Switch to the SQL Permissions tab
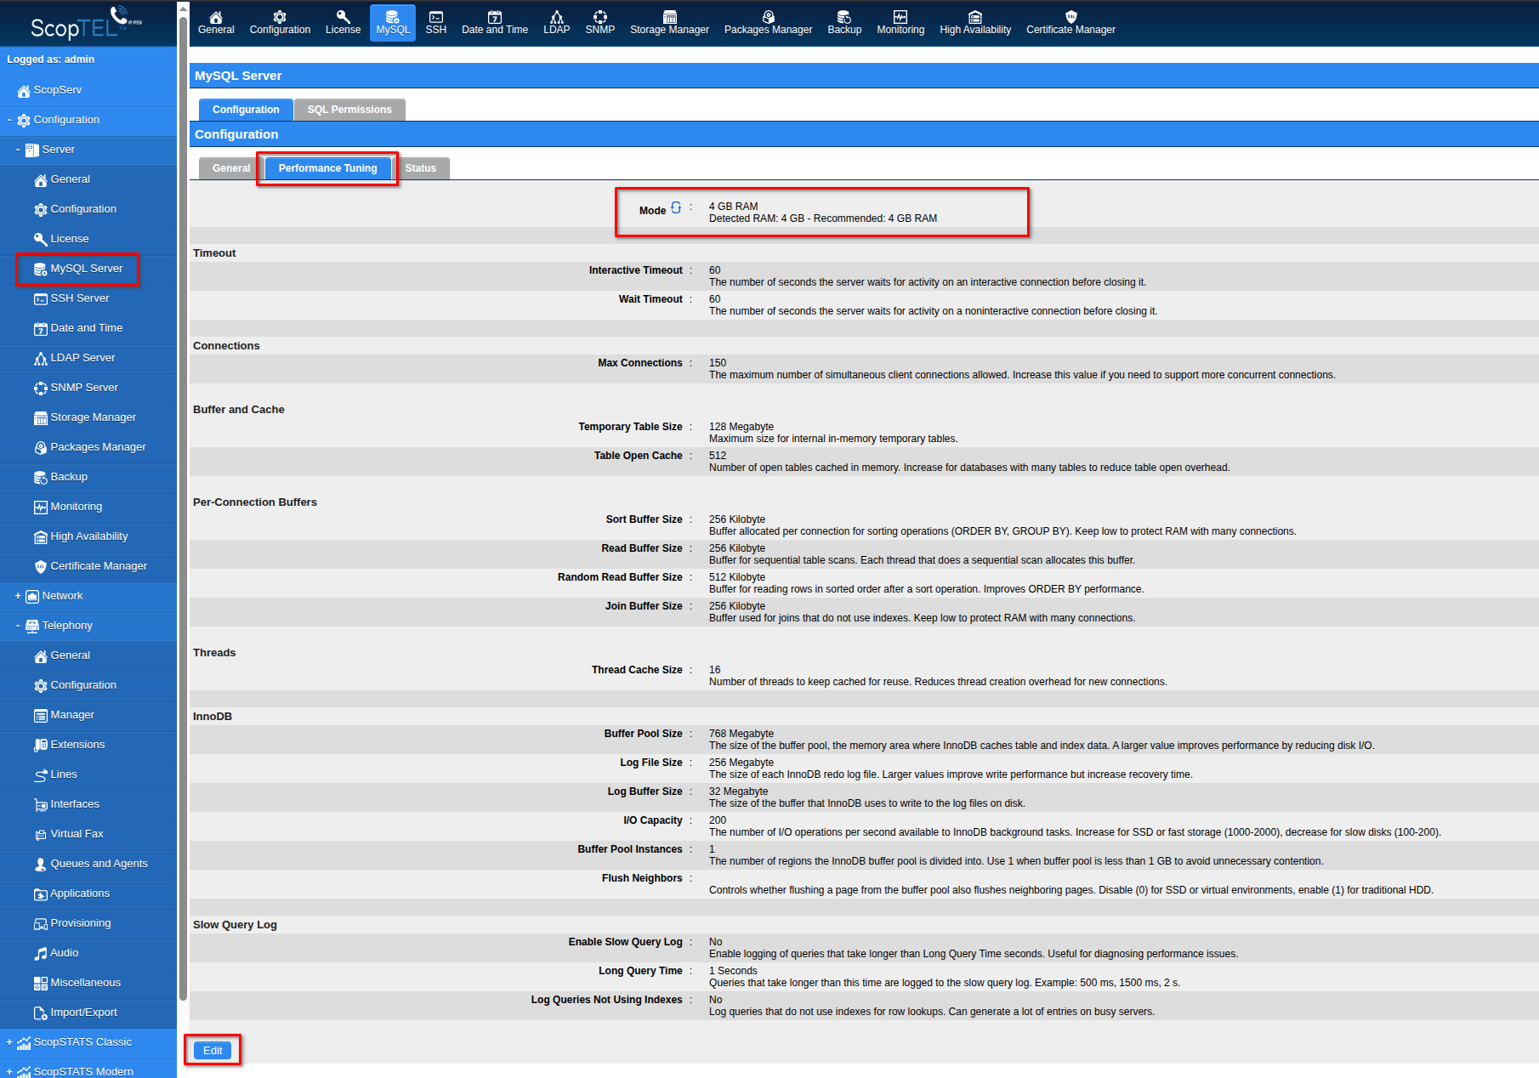Image resolution: width=1539 pixels, height=1078 pixels. [x=349, y=110]
